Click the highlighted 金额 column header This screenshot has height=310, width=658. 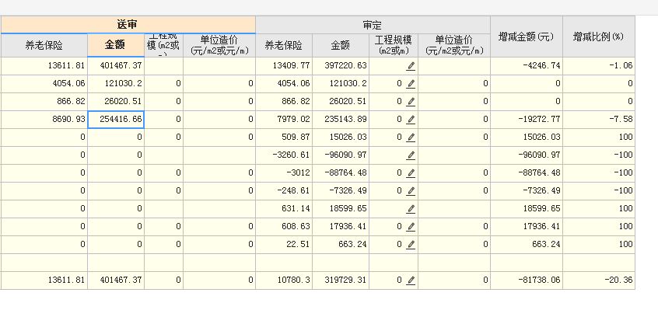(116, 45)
